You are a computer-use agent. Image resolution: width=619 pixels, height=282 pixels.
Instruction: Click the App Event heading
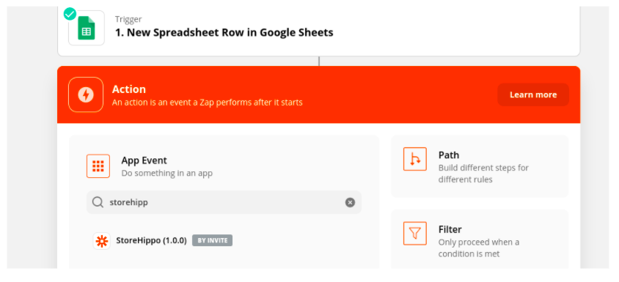(x=144, y=160)
